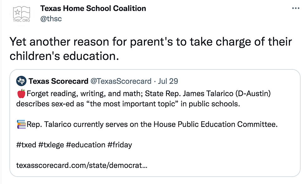Click the "children's education." line
The height and width of the screenshot is (184, 308).
coord(64,56)
